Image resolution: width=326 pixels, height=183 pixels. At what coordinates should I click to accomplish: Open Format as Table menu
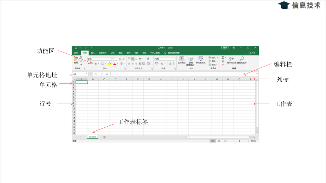pos(191,61)
